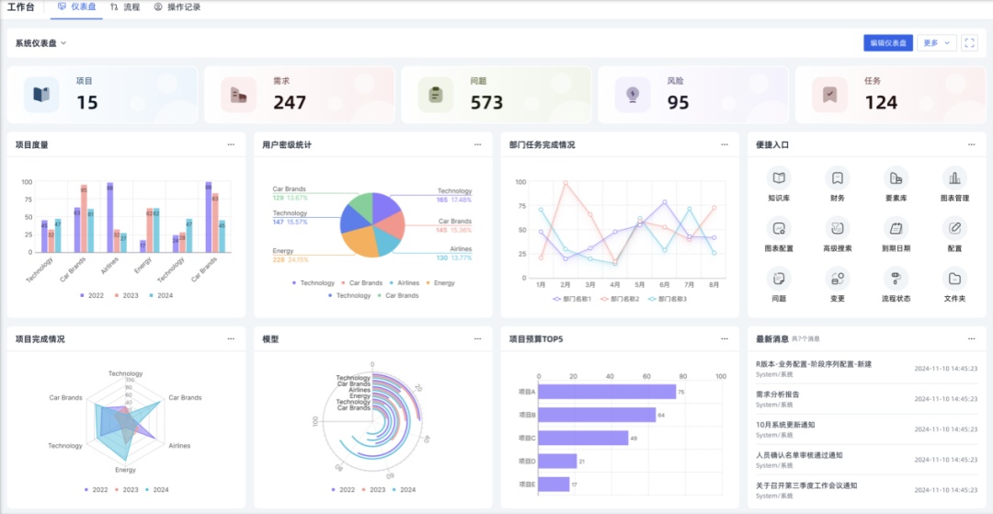Open the 需求分析报告 message
The width and height of the screenshot is (993, 514).
778,394
